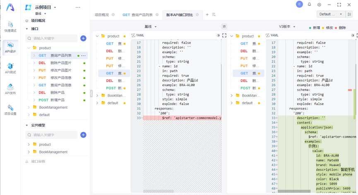The image size is (358, 195).
Task: Select DEL 删除产品图片 interface
Action: [x=59, y=63]
